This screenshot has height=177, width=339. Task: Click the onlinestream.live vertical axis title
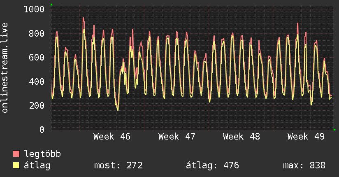click(x=5, y=68)
